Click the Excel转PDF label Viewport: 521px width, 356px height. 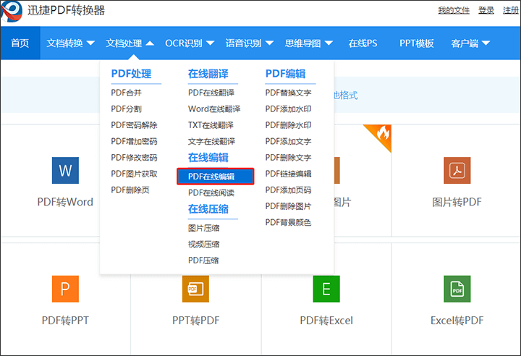tap(457, 321)
